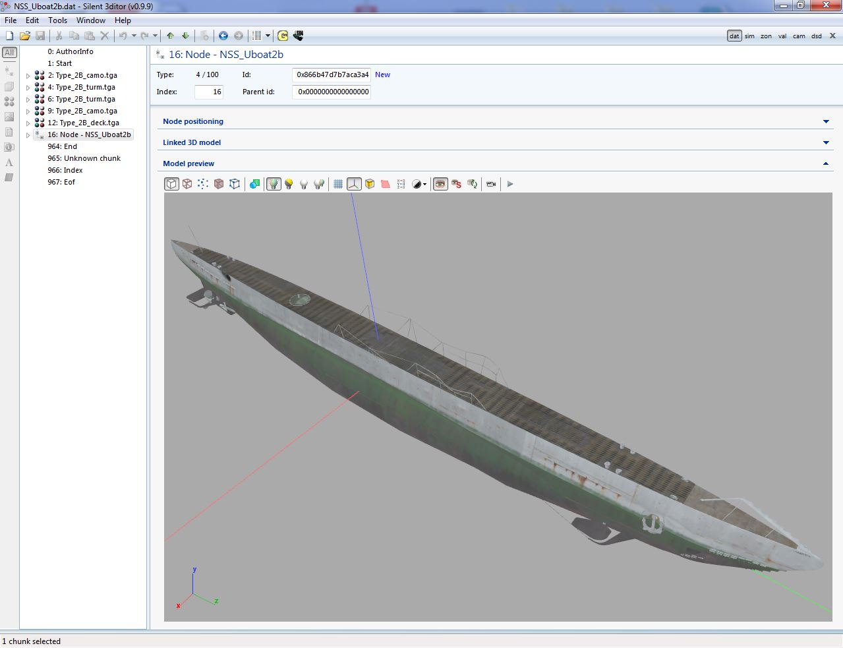Open the Edit menu
This screenshot has width=843, height=648.
pos(32,20)
